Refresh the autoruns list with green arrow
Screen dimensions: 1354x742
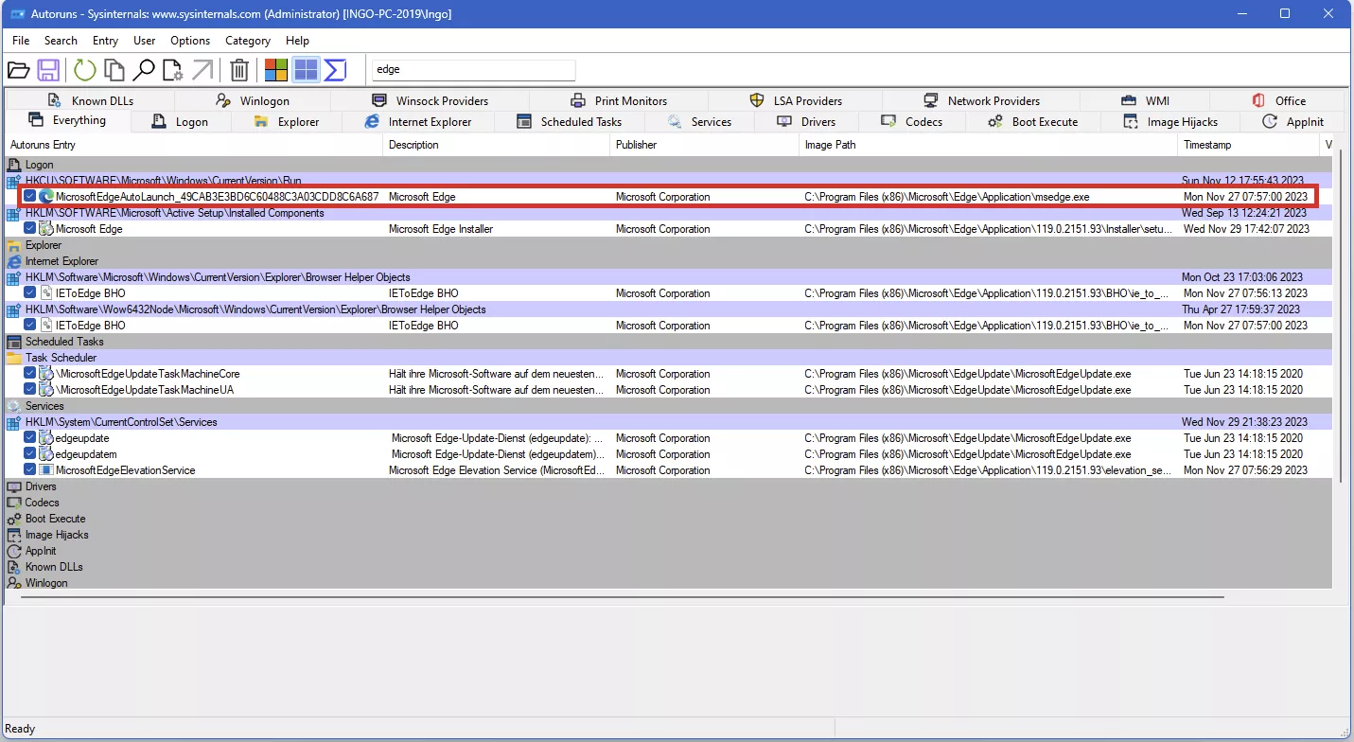click(x=85, y=70)
